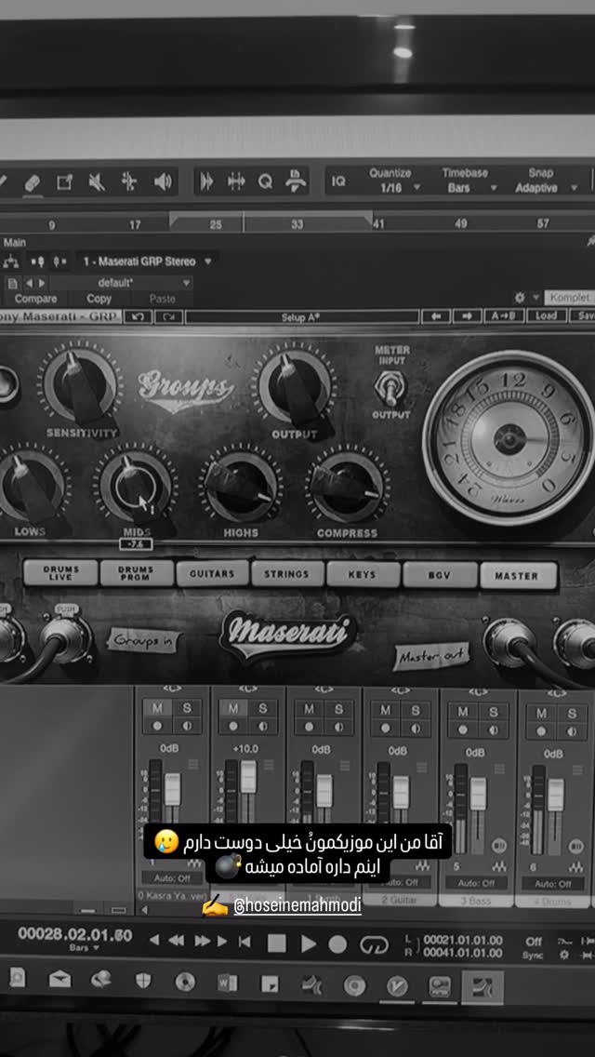The image size is (595, 1057).
Task: Select the GUITARS group mode
Action: click(x=212, y=574)
